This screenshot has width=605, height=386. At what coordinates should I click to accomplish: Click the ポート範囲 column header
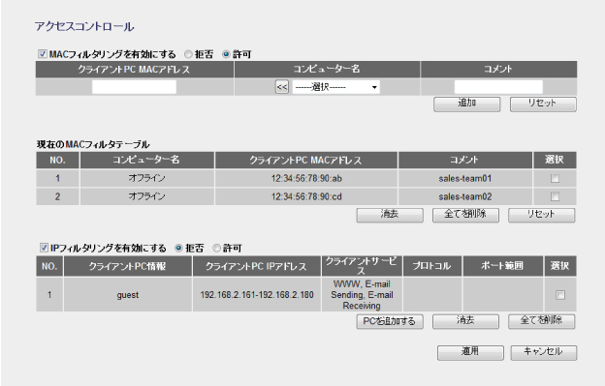[503, 266]
